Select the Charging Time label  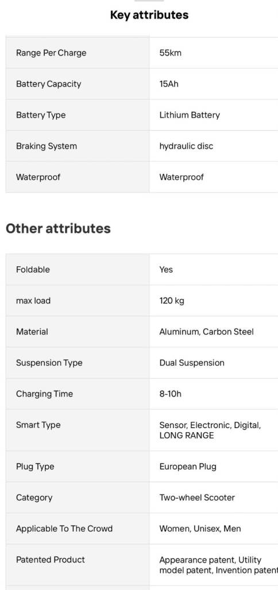pyautogui.click(x=44, y=394)
